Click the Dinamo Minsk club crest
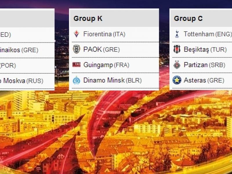Viewport: 232px width, 174px height. coord(77,80)
